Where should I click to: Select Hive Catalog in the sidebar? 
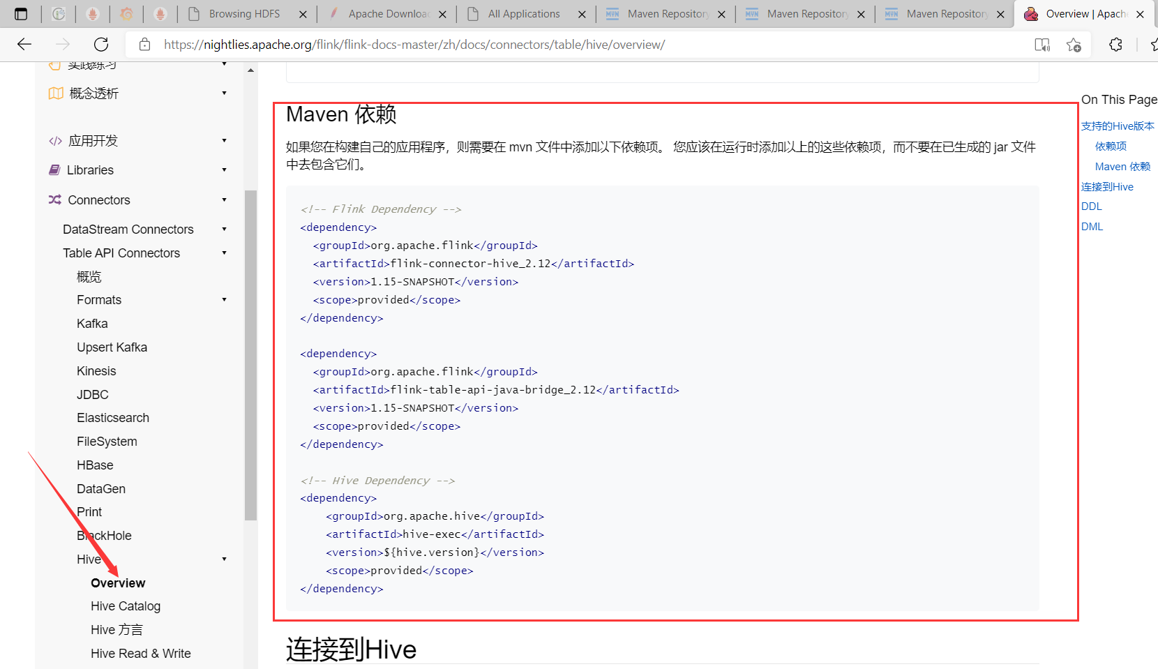point(126,606)
